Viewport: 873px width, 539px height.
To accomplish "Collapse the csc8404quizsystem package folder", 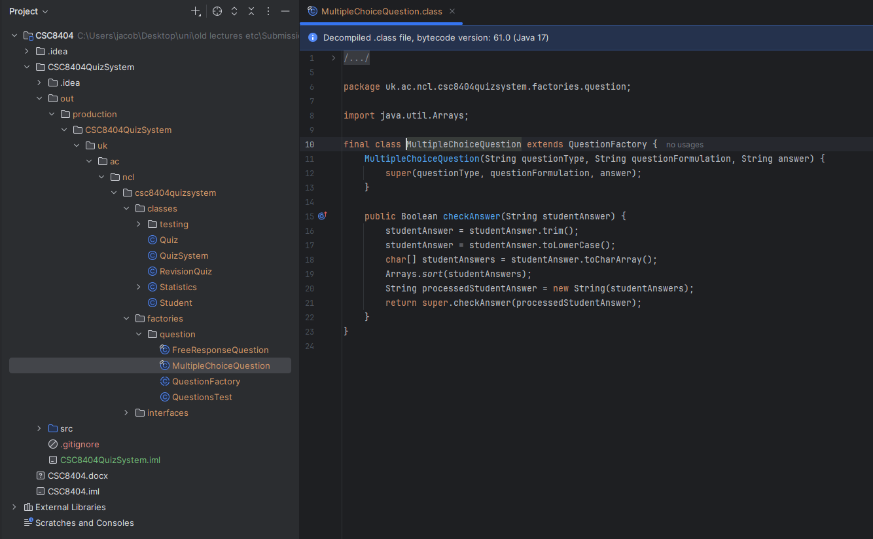I will pos(114,193).
